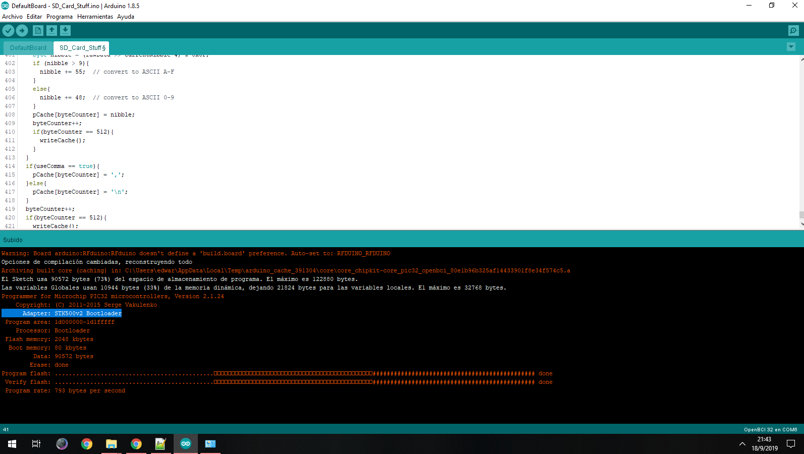
Task: Create a new sketch with New icon
Action: 38,31
